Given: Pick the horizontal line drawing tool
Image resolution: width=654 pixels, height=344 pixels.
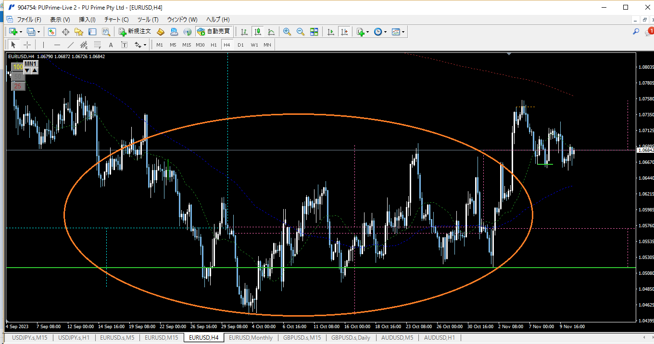Looking at the screenshot, I should point(57,45).
